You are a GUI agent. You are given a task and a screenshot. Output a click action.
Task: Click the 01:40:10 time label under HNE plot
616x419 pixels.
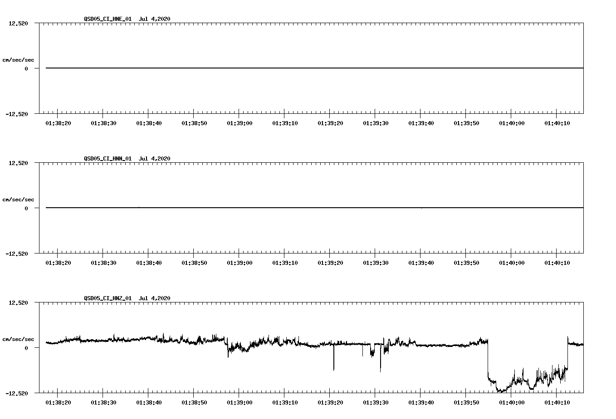click(557, 123)
